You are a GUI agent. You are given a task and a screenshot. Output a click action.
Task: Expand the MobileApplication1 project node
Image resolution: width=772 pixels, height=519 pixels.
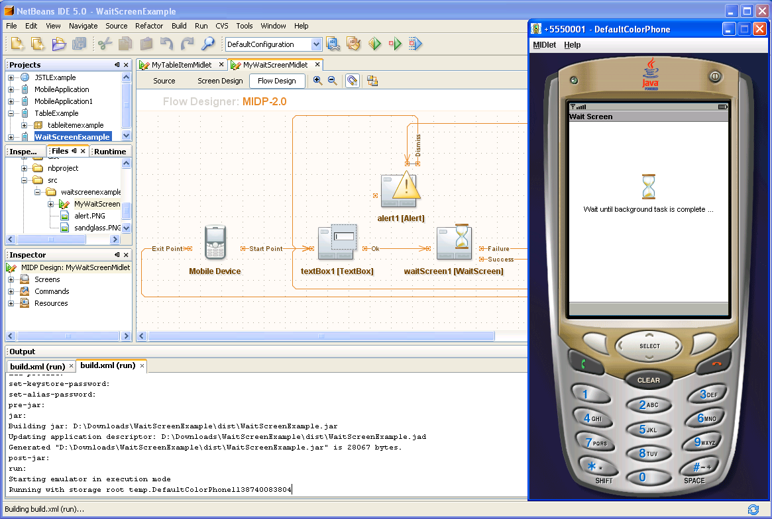(11, 101)
